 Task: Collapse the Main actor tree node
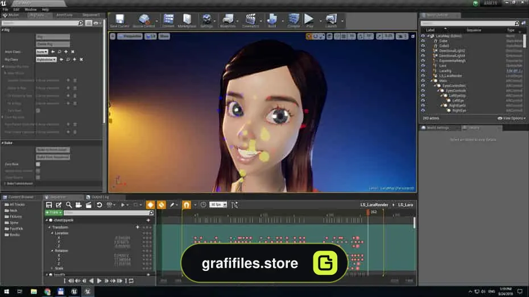click(432, 81)
